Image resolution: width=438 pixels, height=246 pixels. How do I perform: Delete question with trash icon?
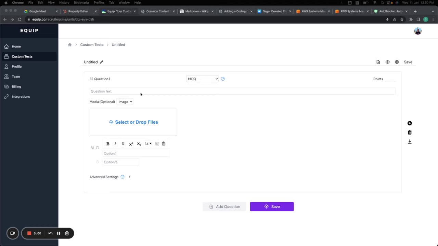coord(410,133)
